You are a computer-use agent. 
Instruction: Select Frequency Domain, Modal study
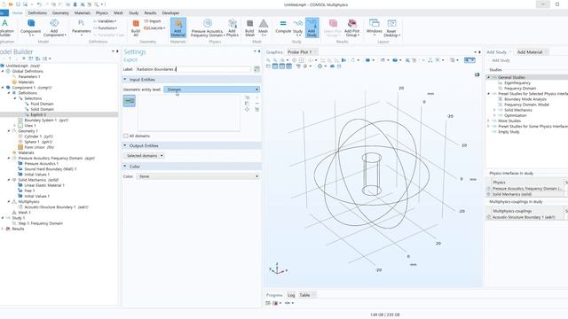526,105
